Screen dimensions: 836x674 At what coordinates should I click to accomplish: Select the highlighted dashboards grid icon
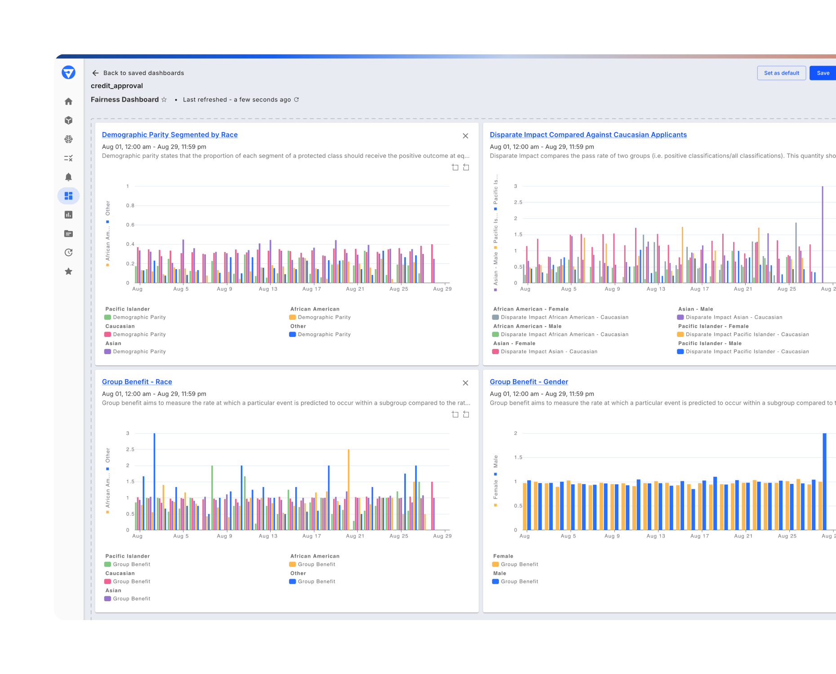pyautogui.click(x=68, y=196)
